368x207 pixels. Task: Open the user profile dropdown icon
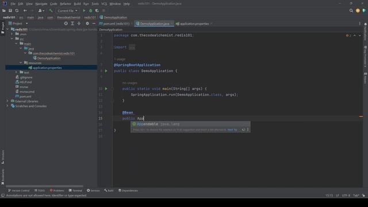coord(41,10)
